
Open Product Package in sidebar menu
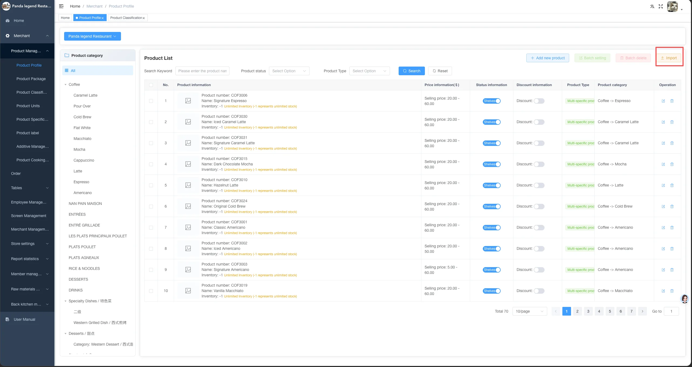[x=31, y=79]
